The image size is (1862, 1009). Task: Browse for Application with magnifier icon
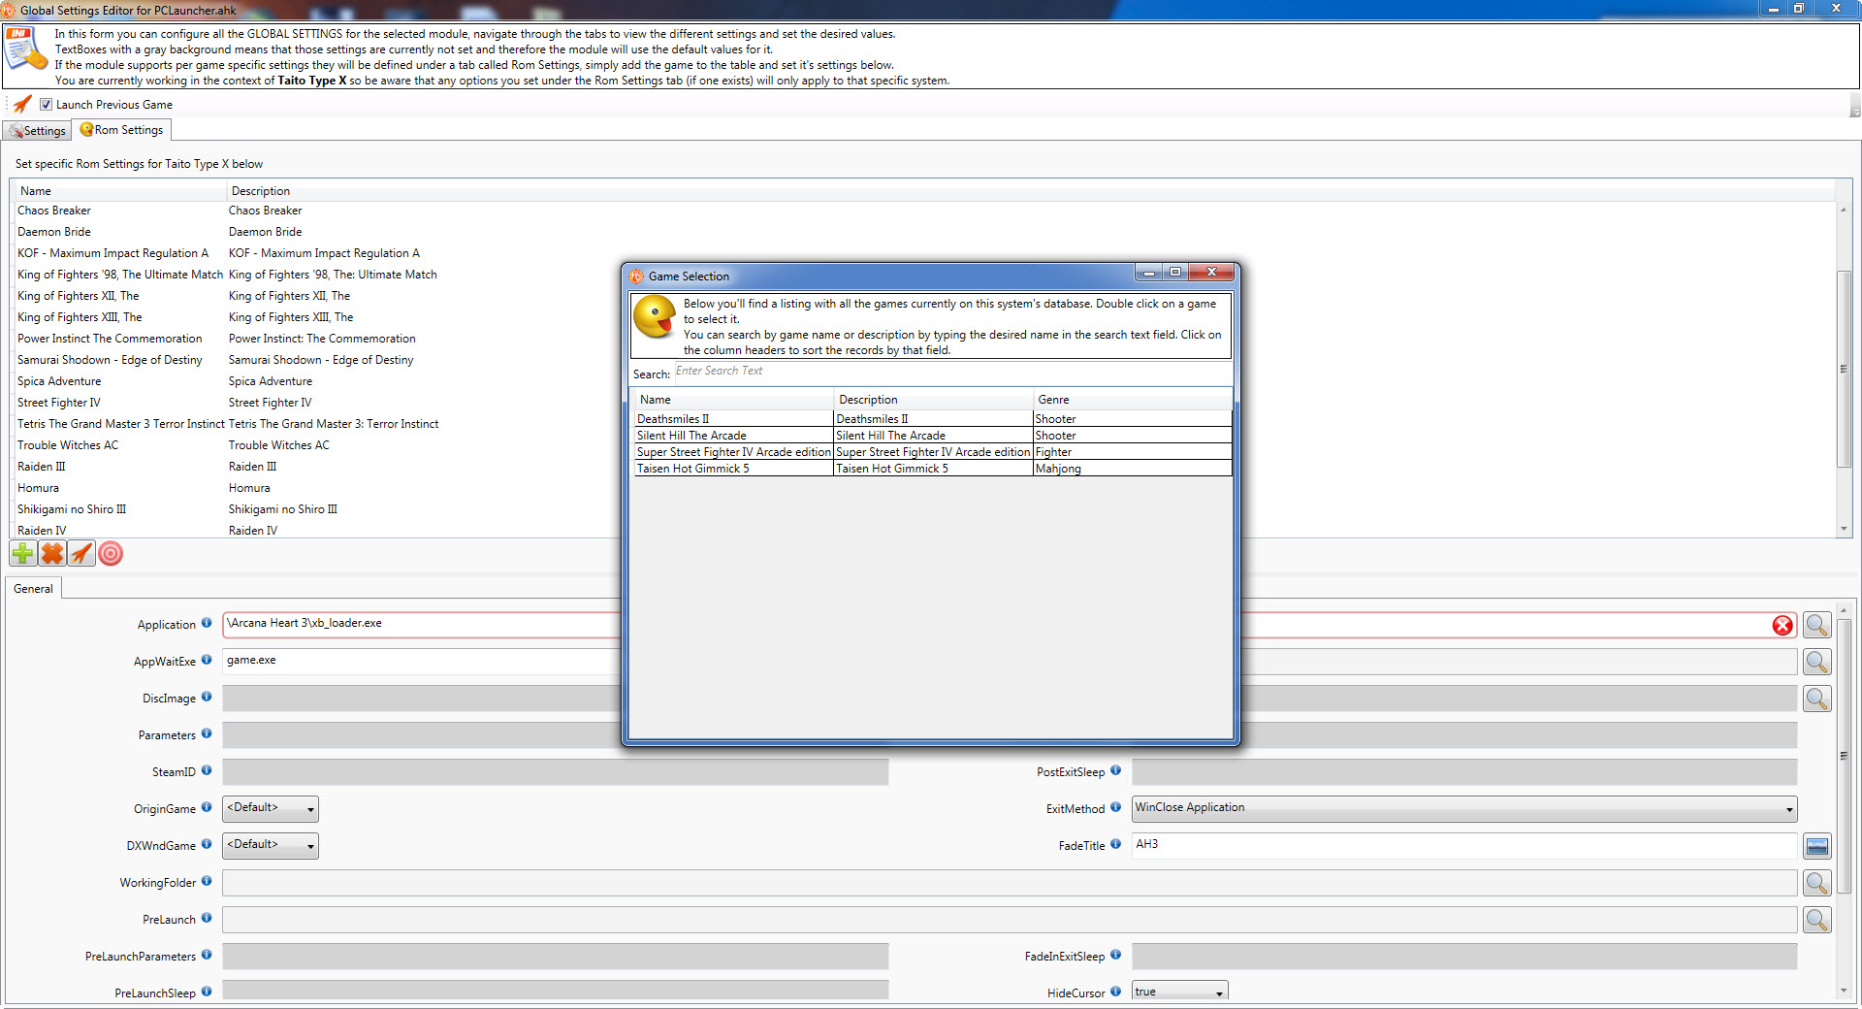click(1817, 625)
